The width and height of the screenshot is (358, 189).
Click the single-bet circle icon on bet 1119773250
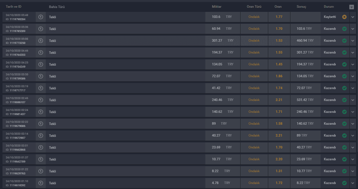[x=41, y=41]
